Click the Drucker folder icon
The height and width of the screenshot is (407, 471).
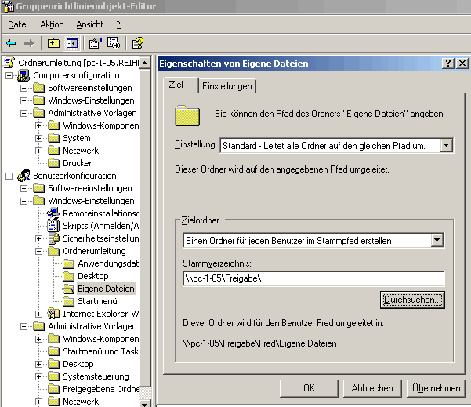53,163
